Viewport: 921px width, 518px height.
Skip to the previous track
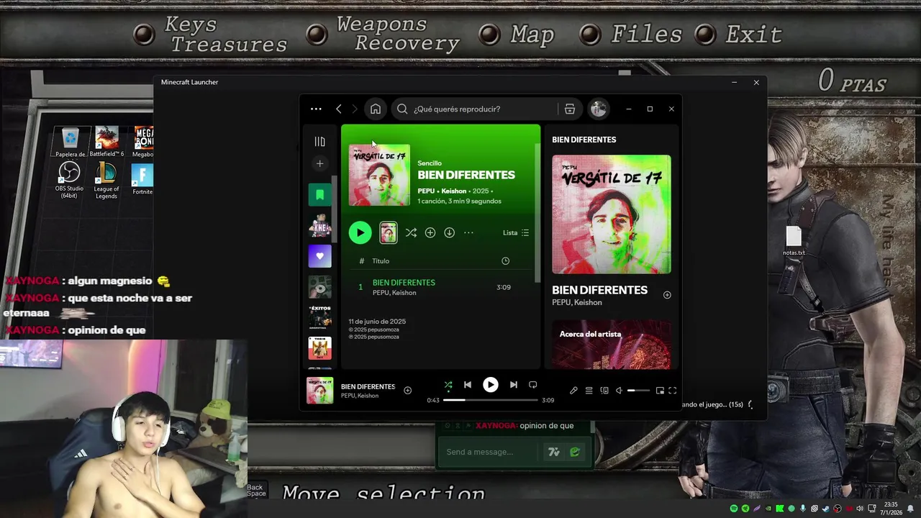pyautogui.click(x=468, y=385)
